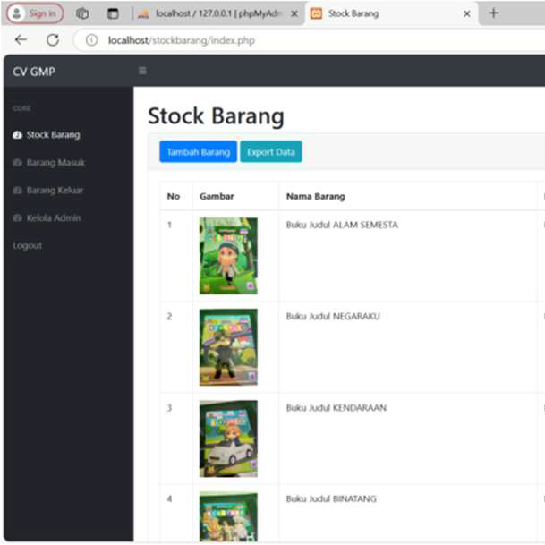545x545 pixels.
Task: Click the Tambah Barang button
Action: tap(198, 152)
